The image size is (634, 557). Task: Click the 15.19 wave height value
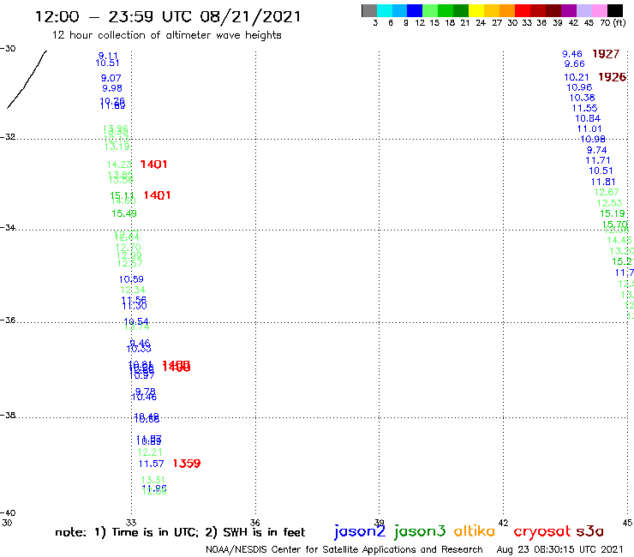613,213
